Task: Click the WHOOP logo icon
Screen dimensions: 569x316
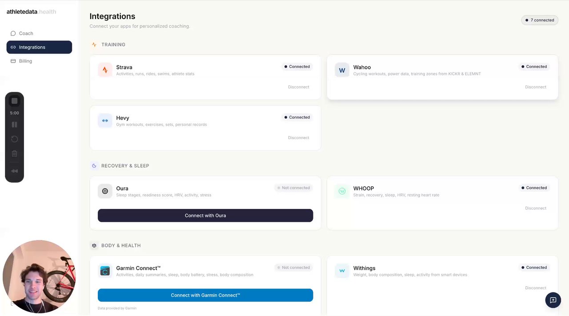Action: click(x=342, y=191)
